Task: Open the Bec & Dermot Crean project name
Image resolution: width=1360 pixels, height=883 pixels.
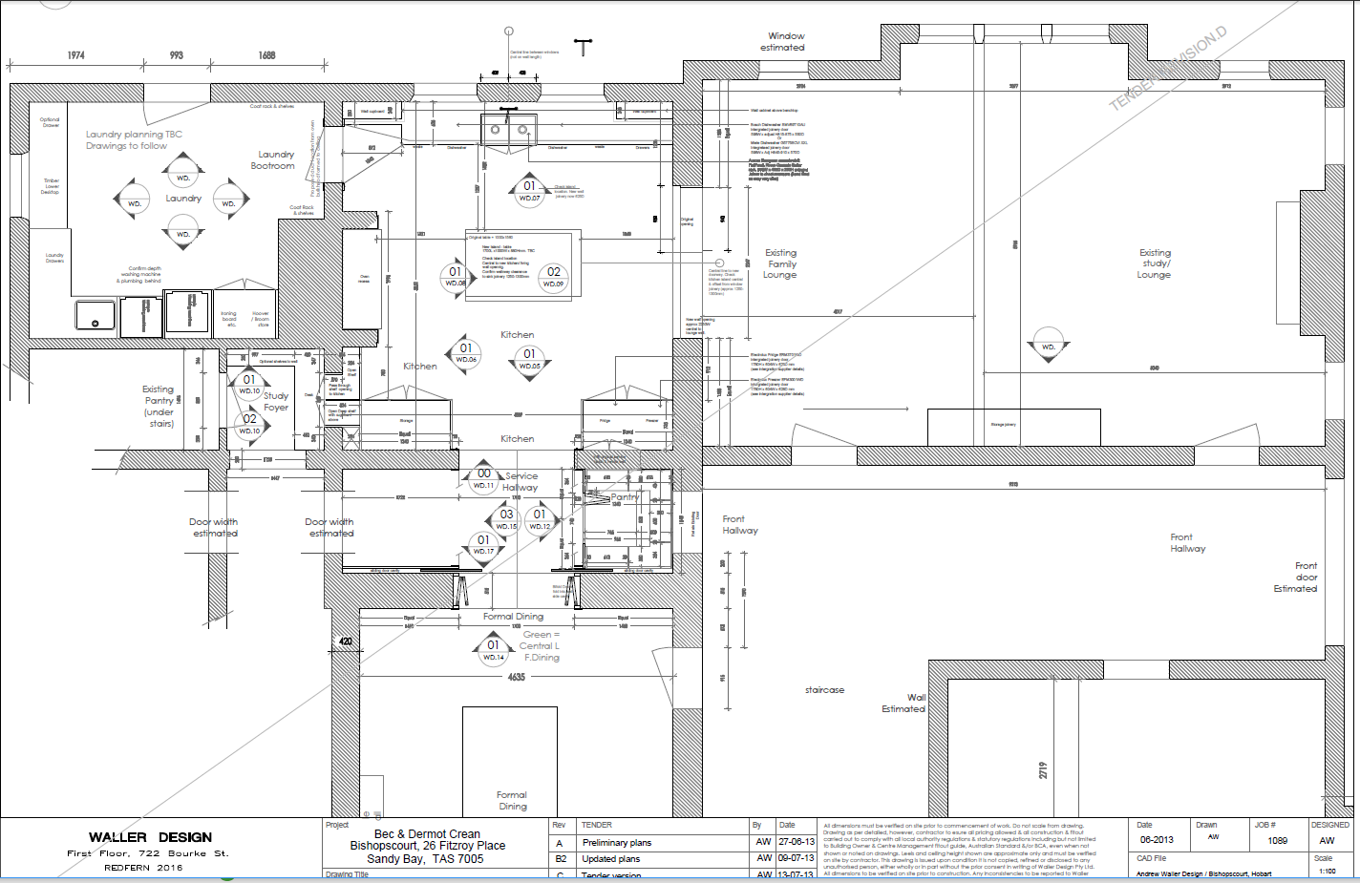Action: 425,833
